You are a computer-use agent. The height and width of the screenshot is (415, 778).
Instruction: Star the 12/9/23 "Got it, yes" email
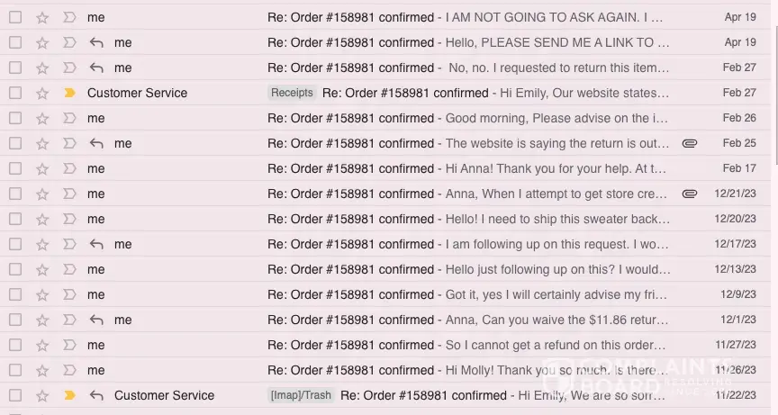tap(42, 294)
